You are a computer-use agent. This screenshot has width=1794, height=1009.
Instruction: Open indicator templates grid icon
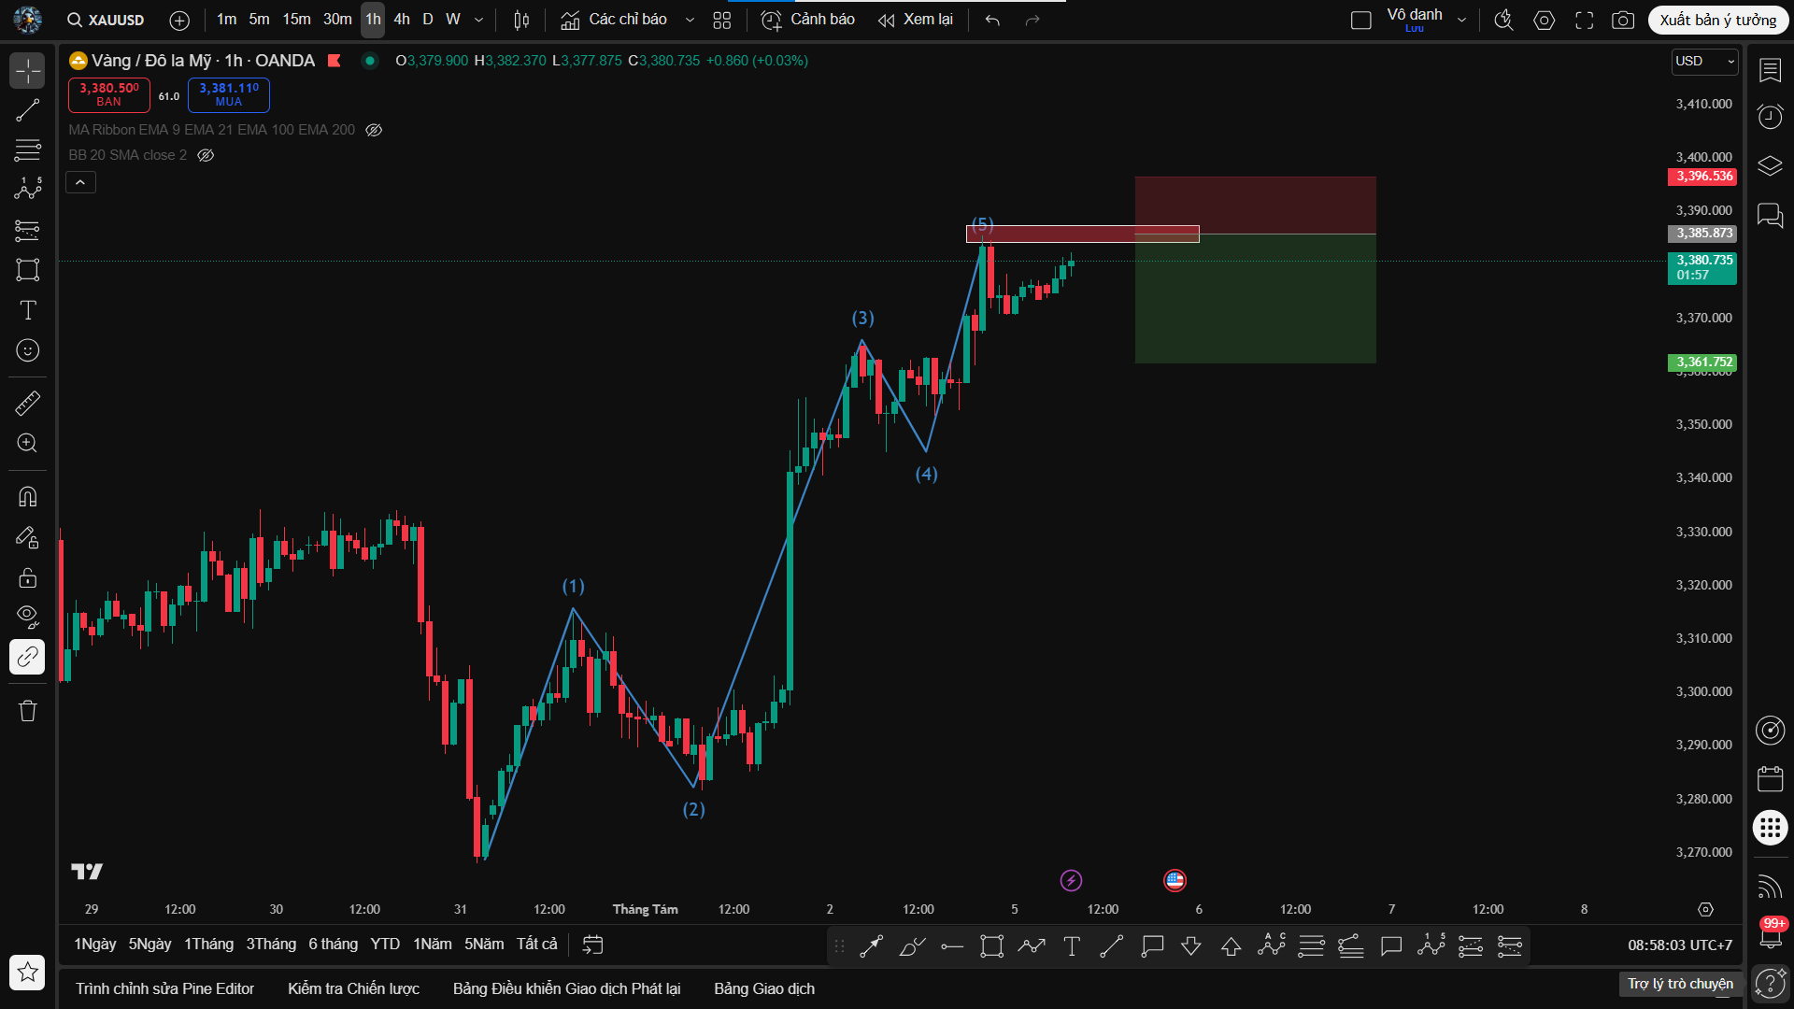(722, 20)
